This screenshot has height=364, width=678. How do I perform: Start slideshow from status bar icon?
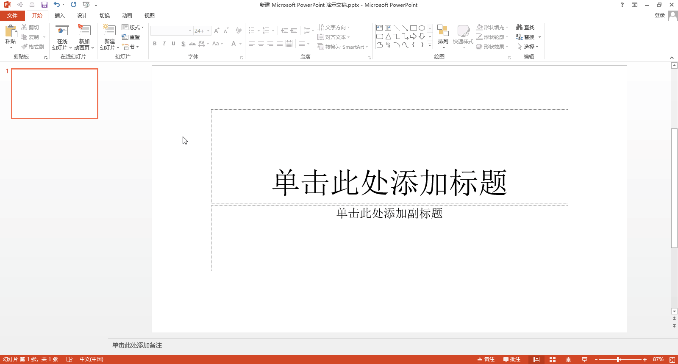[x=584, y=359]
